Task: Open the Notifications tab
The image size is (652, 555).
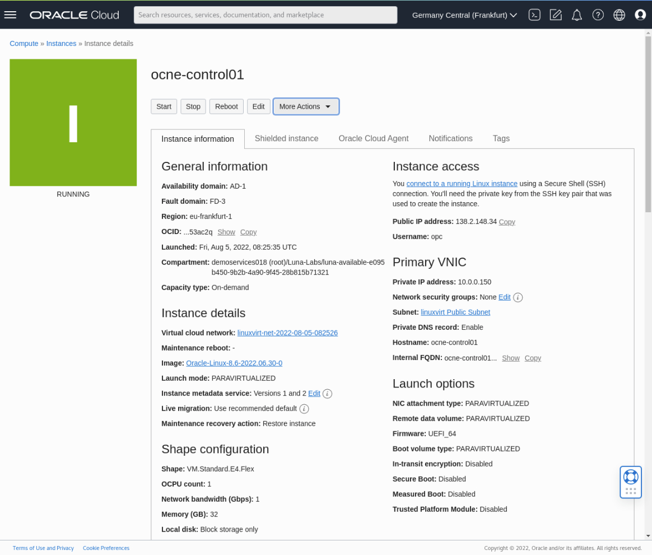Action: point(450,138)
